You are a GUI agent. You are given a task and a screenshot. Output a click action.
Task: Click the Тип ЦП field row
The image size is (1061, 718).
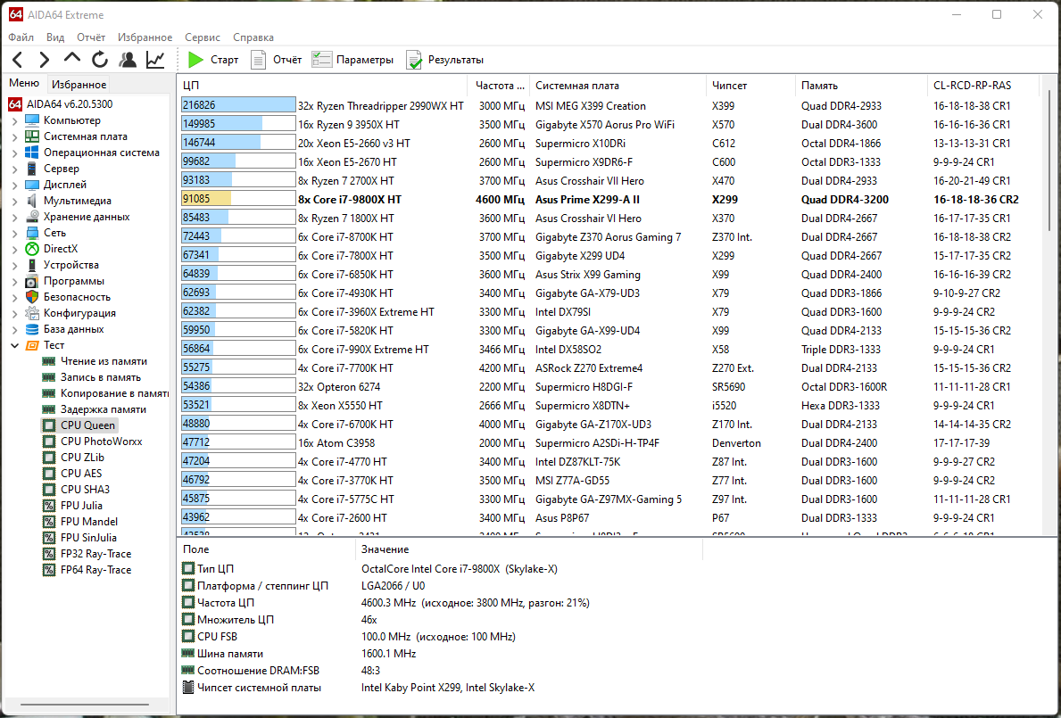click(x=440, y=569)
